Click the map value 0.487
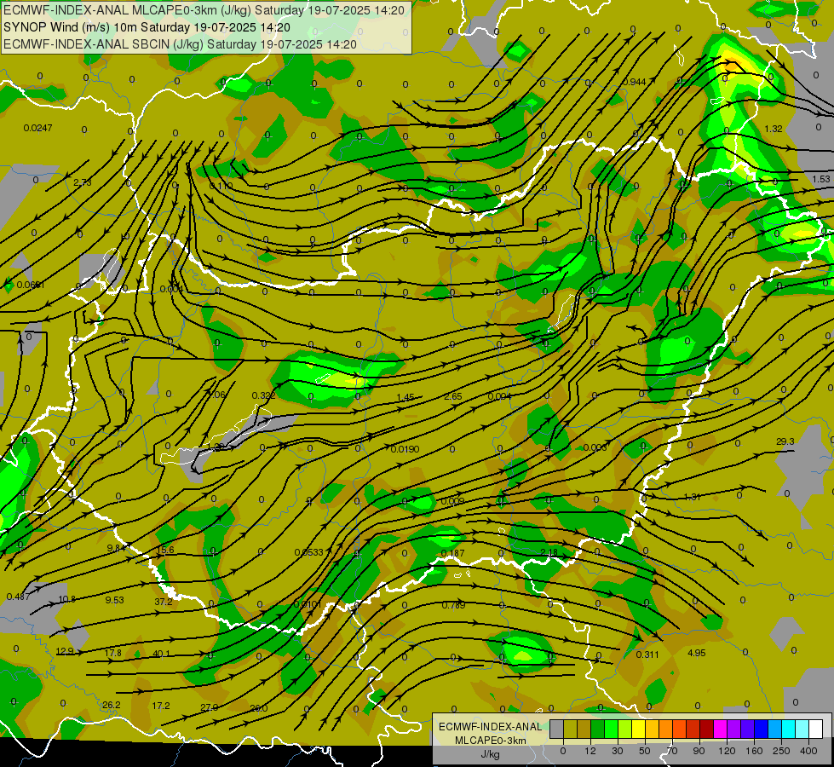Image resolution: width=834 pixels, height=767 pixels. pyautogui.click(x=18, y=597)
